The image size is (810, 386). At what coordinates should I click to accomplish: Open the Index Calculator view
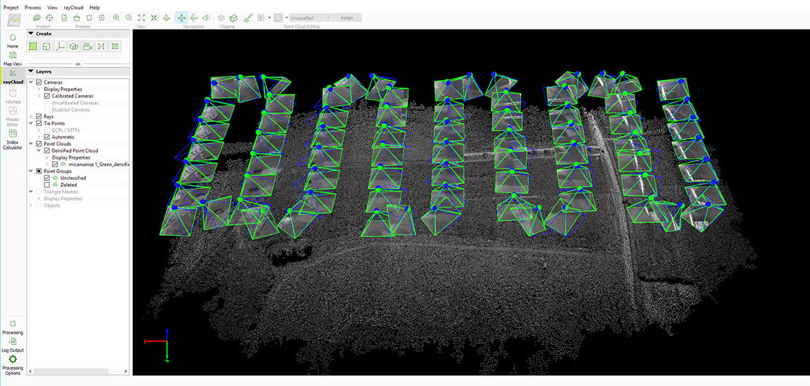click(12, 139)
